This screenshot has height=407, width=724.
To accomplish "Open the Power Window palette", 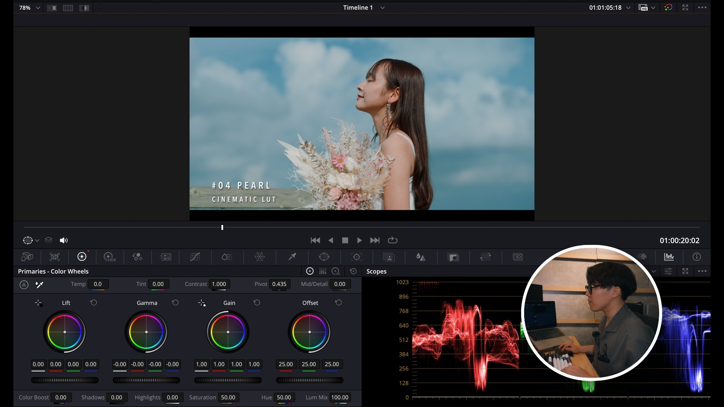I will 324,257.
